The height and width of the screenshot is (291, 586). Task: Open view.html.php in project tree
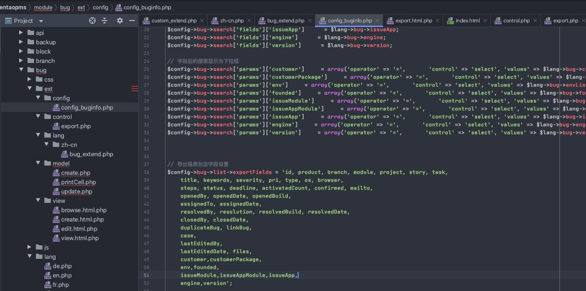[80, 238]
